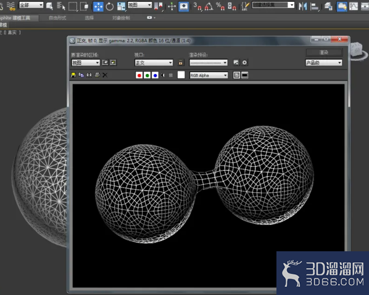The image size is (369, 295).
Task: Click the Auto Region Selected icon
Action: coord(113,62)
